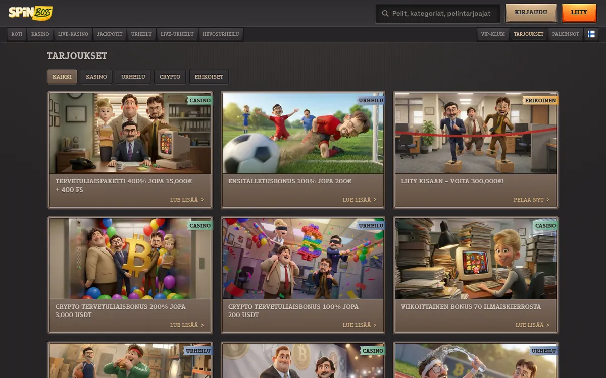Click the title Viikoittainen bonus 70 ilmaiskierrosta

coord(471,306)
